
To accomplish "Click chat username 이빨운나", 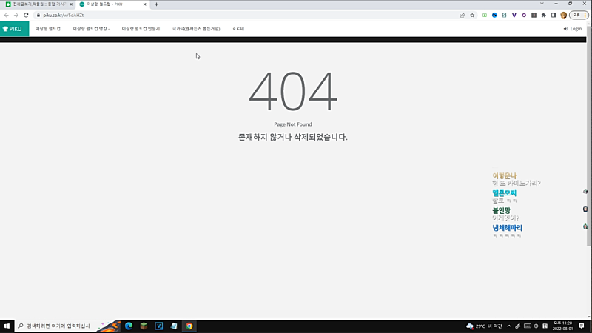I will tap(504, 175).
